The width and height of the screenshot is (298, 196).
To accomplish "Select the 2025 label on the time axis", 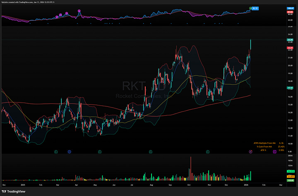I will click(x=23, y=185).
